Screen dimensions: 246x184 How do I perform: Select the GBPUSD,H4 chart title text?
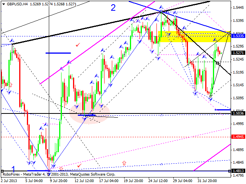[17, 4]
